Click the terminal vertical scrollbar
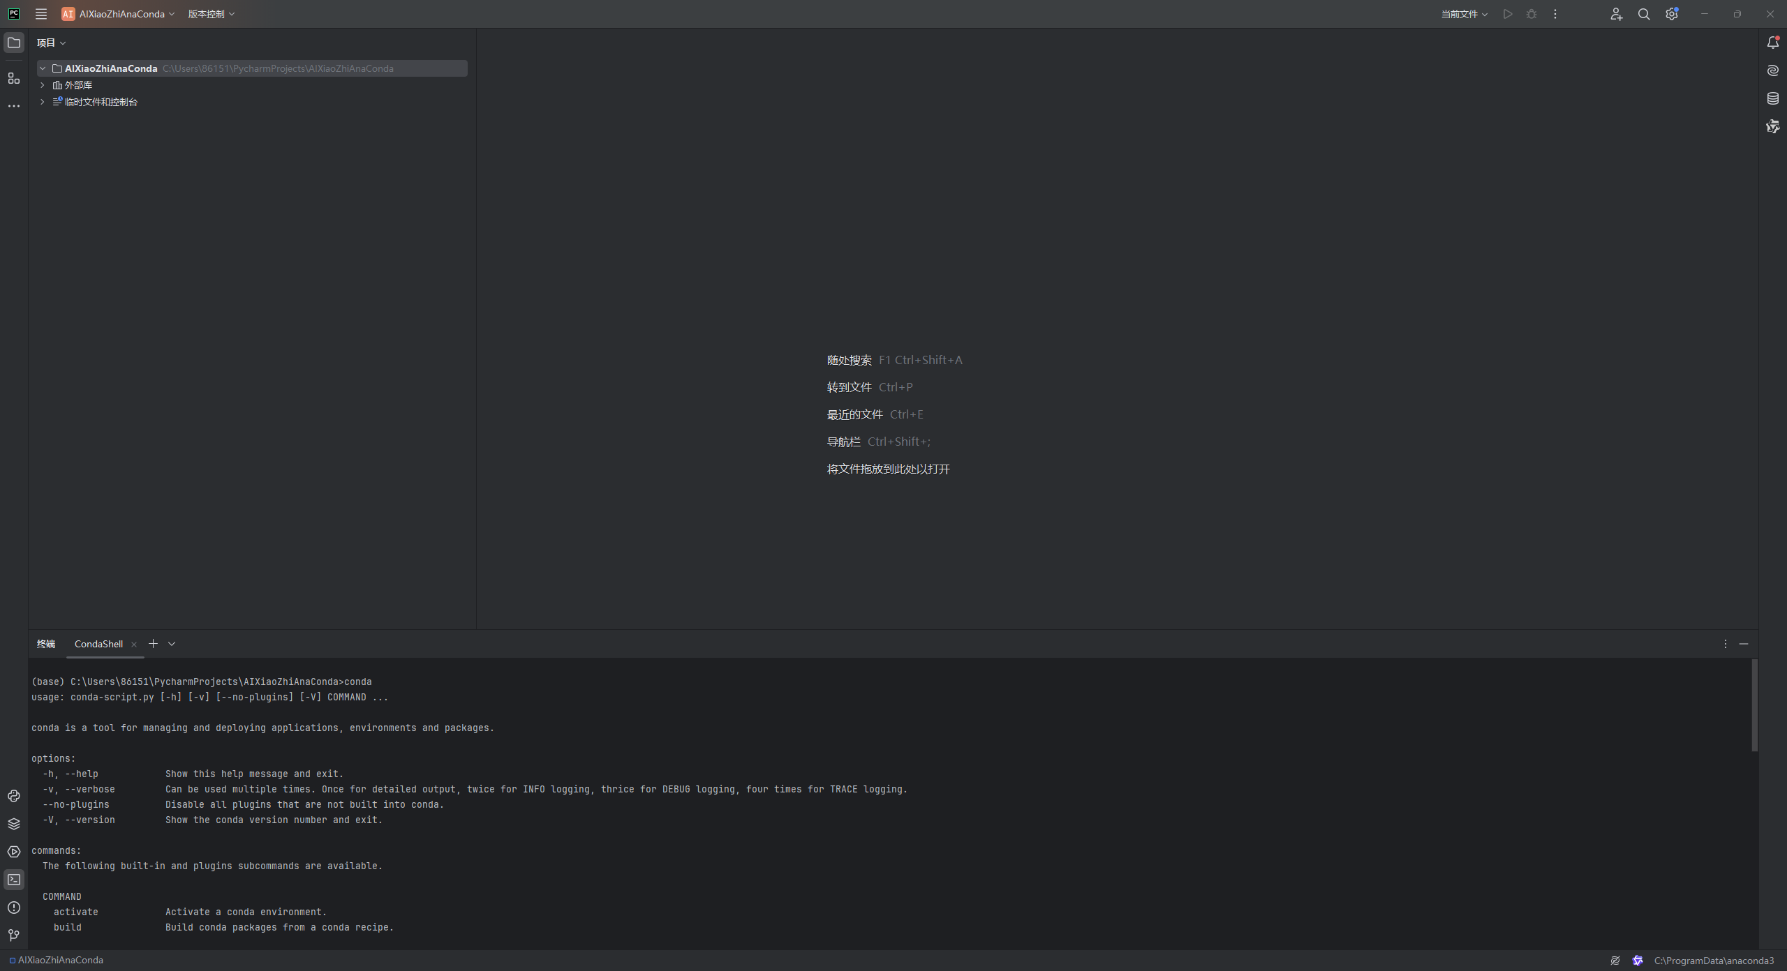 (x=1754, y=705)
